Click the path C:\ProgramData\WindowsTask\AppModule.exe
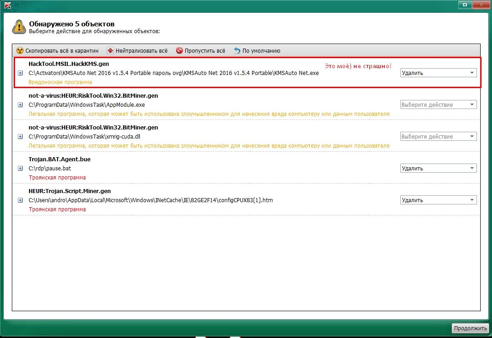This screenshot has height=338, width=492. 87,105
